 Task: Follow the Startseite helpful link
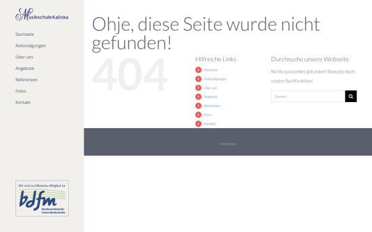211,70
